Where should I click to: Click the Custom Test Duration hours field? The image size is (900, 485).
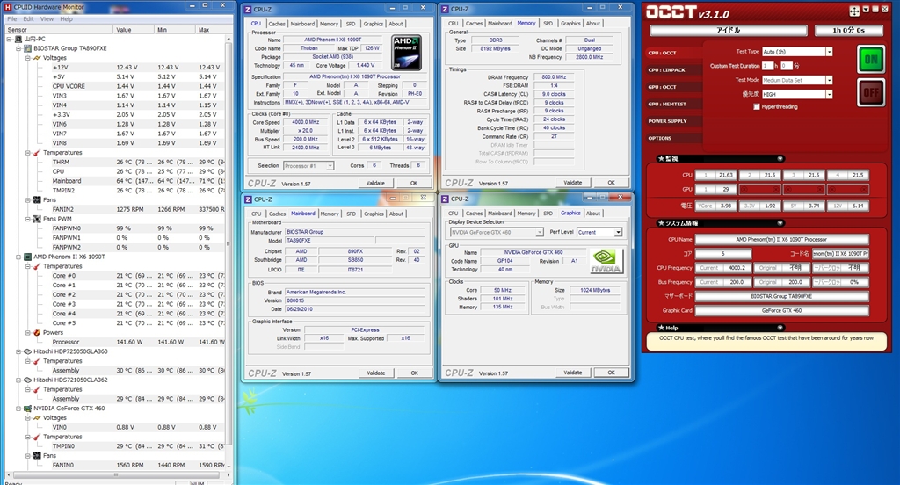click(x=767, y=66)
